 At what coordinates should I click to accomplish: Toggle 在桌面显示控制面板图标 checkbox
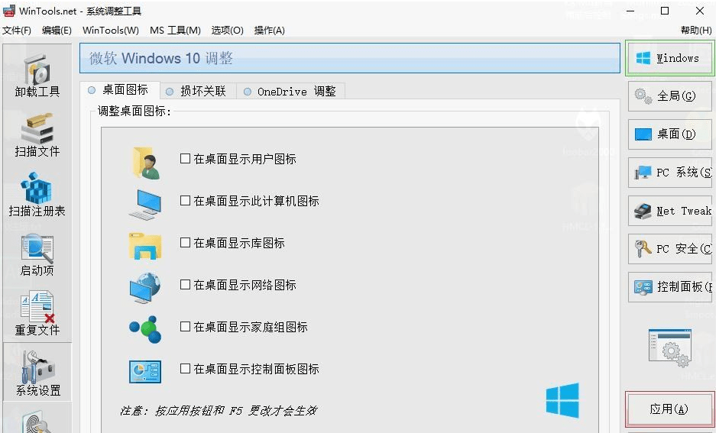185,368
